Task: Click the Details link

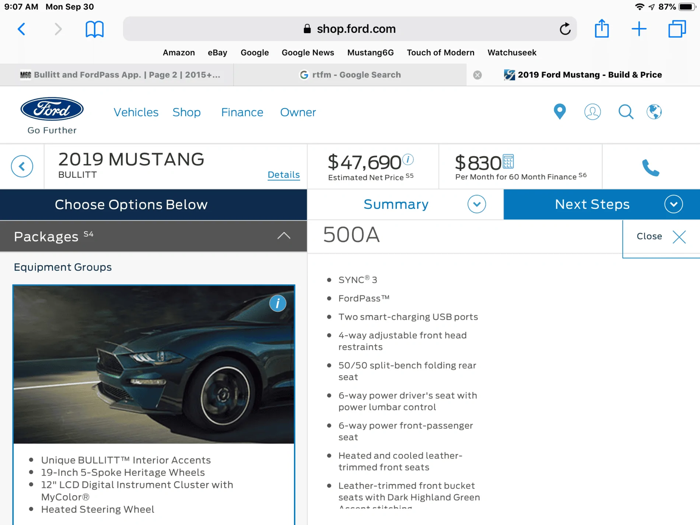Action: coord(284,175)
